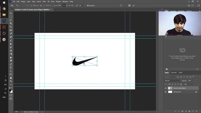Open the blend mode Normal dropdown
Image resolution: width=201 pixels, height=113 pixels.
pos(172,81)
